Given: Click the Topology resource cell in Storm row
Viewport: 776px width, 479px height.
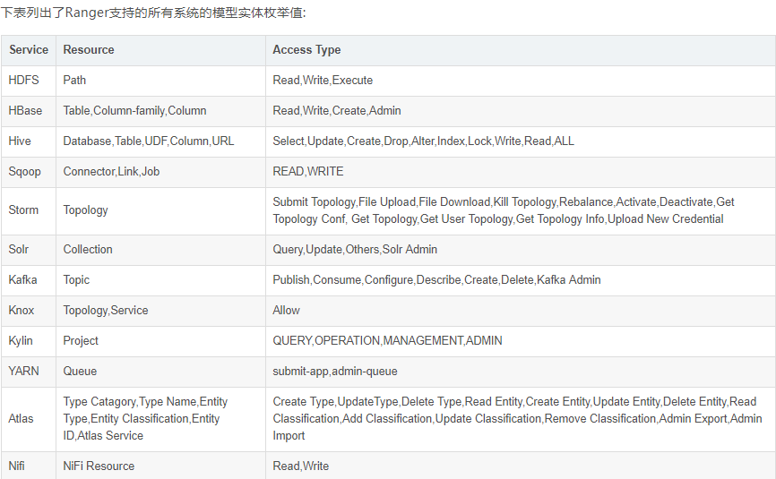Looking at the screenshot, I should point(160,211).
